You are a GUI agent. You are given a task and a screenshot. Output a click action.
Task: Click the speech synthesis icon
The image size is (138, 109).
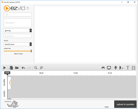point(121,68)
